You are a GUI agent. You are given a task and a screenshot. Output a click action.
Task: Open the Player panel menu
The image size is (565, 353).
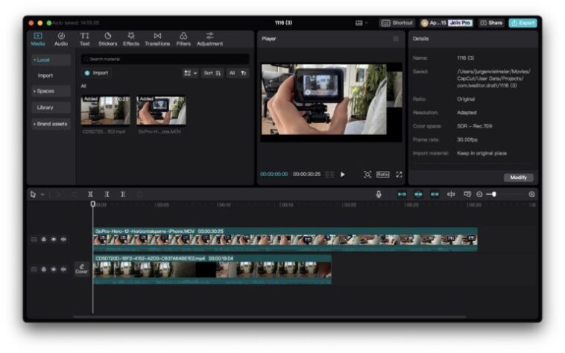pos(396,39)
